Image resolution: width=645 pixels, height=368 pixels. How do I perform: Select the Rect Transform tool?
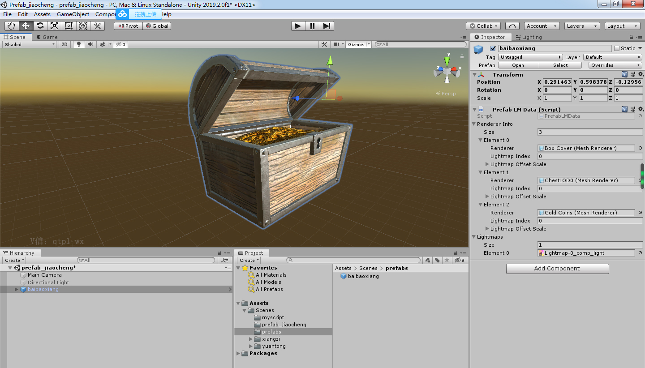[x=69, y=26]
